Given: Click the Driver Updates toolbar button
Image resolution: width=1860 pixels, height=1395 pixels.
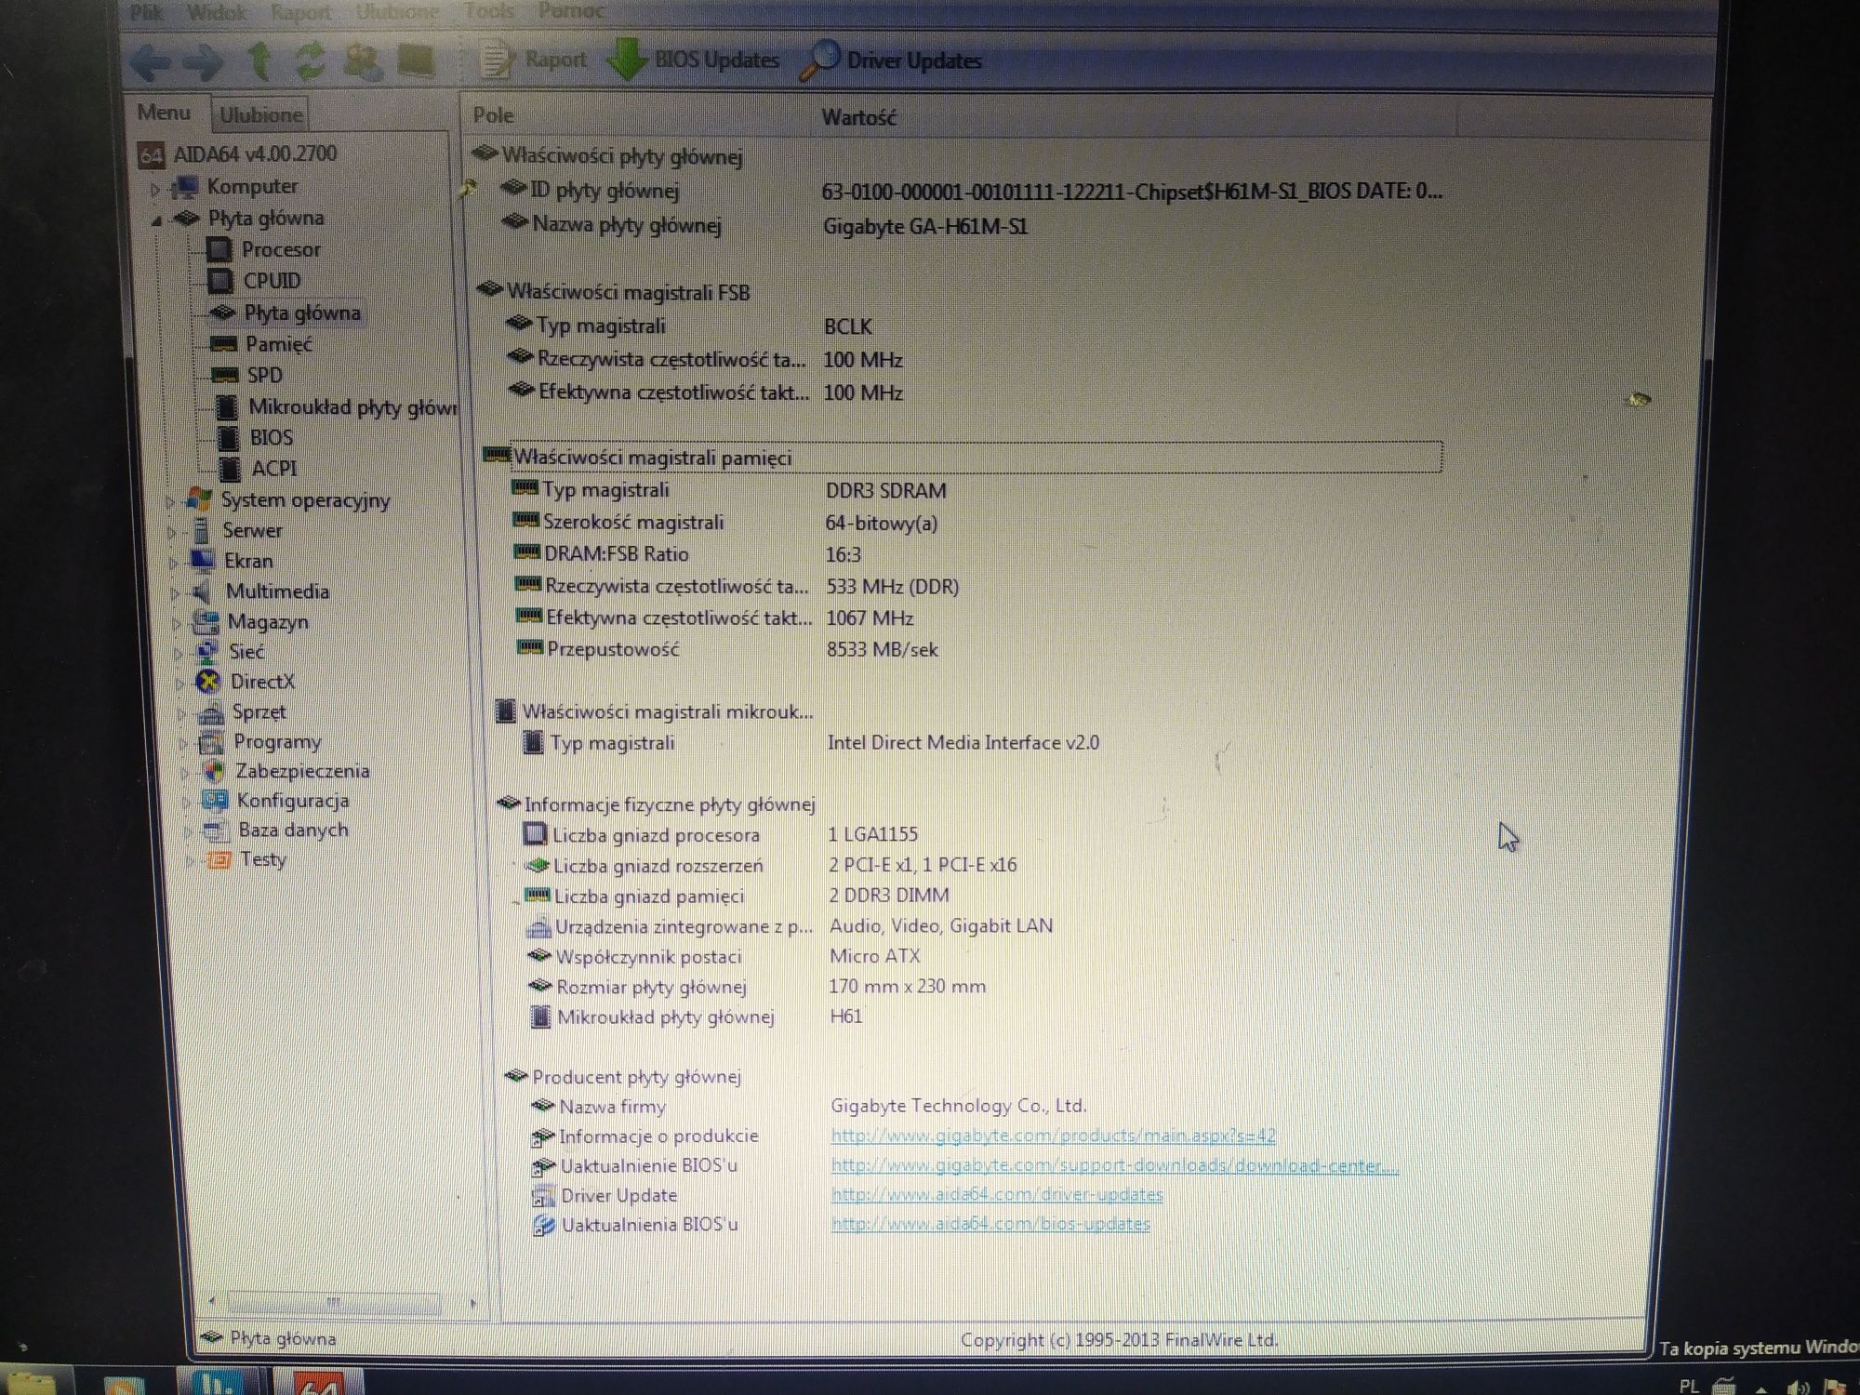Looking at the screenshot, I should (892, 60).
